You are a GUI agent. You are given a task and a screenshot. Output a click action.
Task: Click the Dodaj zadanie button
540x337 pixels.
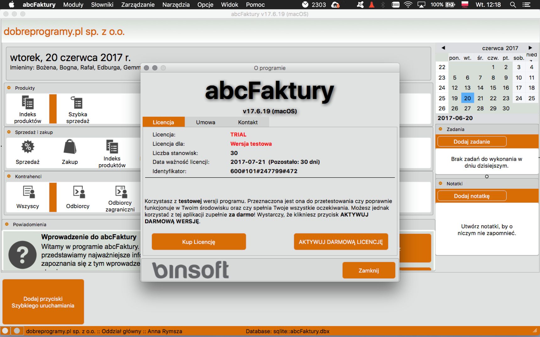pos(472,141)
